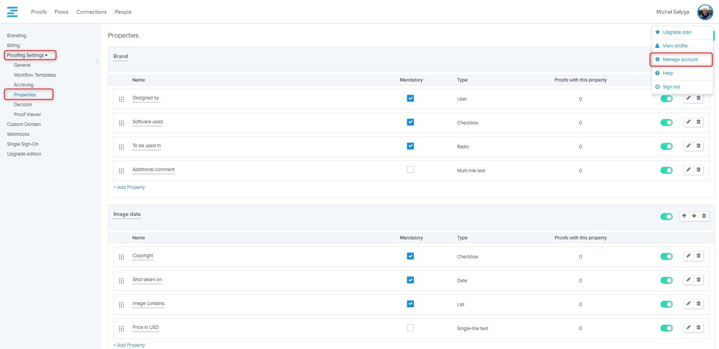This screenshot has width=719, height=349.
Task: Edit the Price in USD property
Action: [x=688, y=328]
